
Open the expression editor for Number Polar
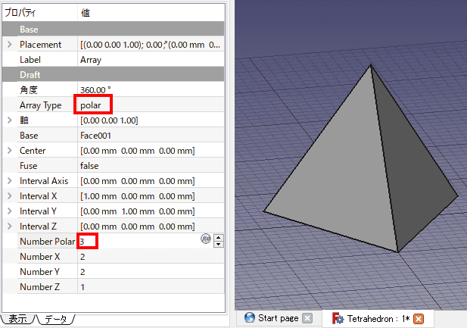coord(206,239)
